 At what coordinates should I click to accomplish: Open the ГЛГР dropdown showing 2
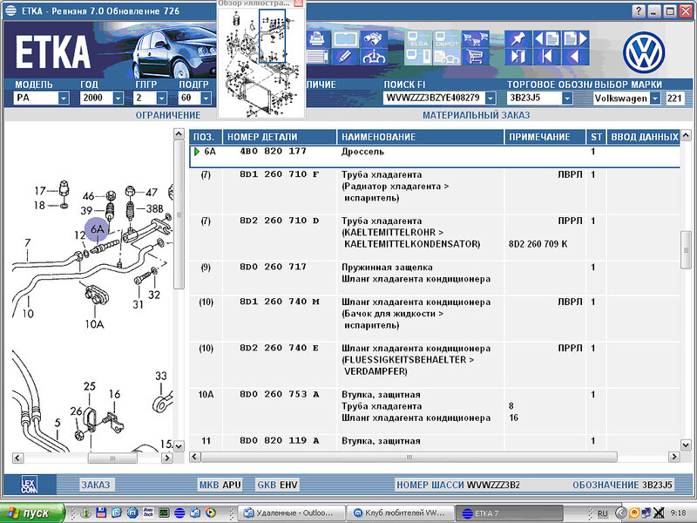(162, 98)
